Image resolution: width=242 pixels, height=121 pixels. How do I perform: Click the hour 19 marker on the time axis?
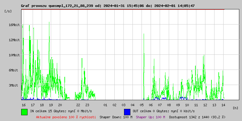51,105
